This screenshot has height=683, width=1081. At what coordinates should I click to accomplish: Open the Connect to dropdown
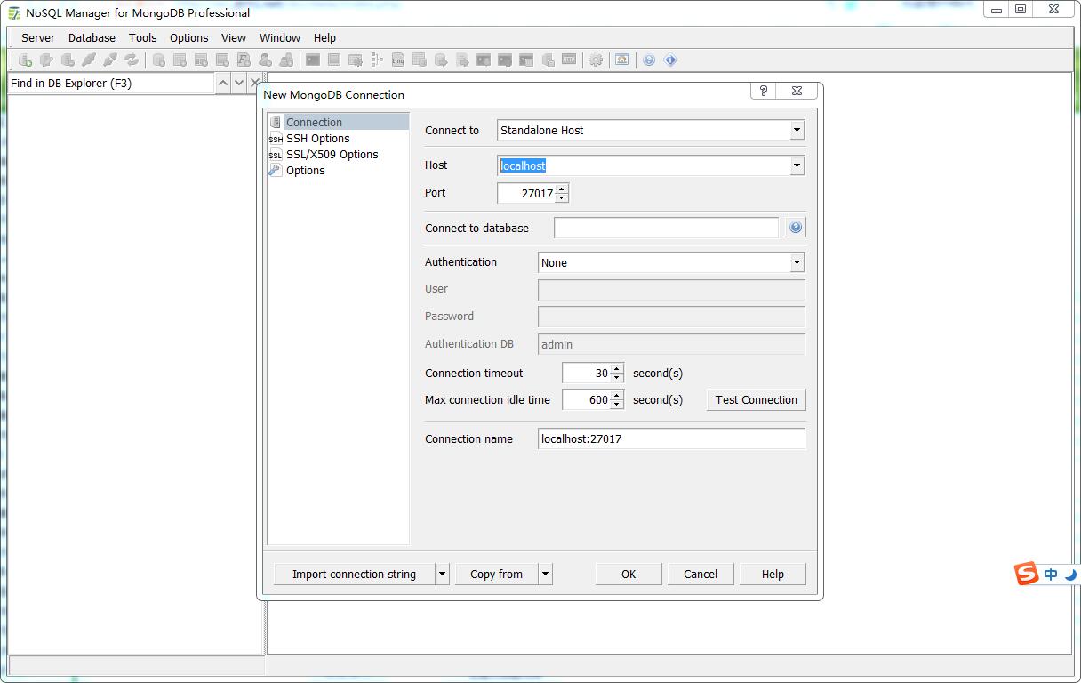coord(797,130)
